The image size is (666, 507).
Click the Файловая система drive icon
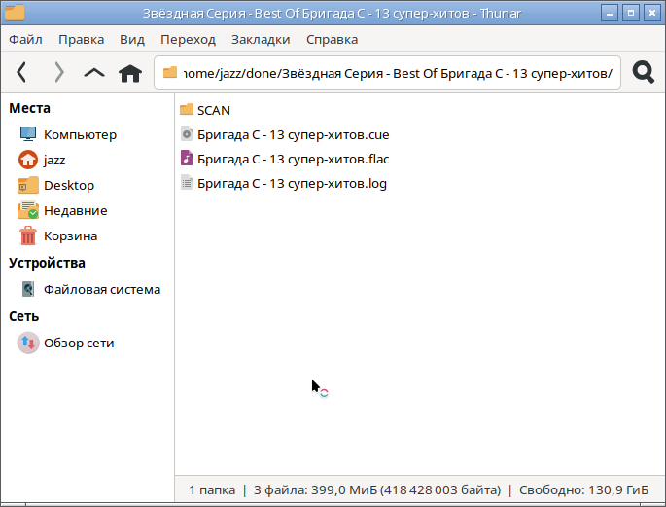point(28,289)
